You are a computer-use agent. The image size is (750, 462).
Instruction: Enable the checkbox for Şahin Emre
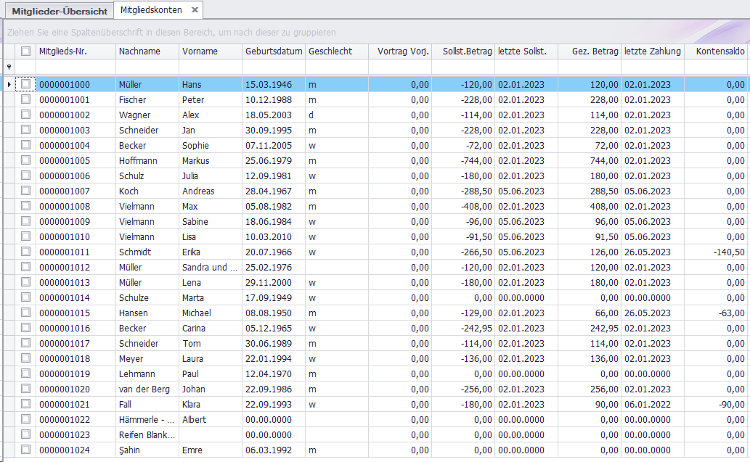coord(26,450)
